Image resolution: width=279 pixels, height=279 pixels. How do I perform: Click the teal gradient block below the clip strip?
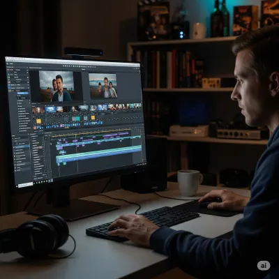pyautogui.click(x=76, y=119)
